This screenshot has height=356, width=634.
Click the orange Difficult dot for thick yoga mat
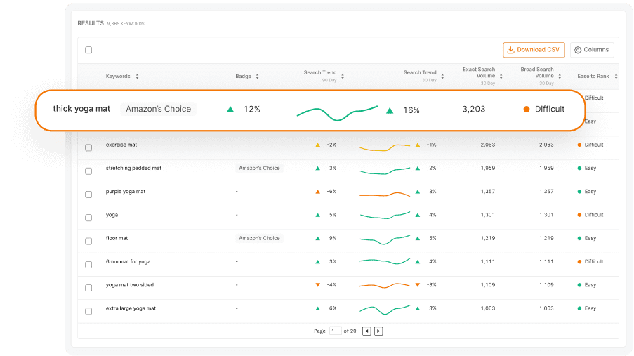coord(527,110)
